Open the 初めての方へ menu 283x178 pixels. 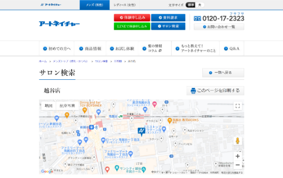[x=57, y=49]
